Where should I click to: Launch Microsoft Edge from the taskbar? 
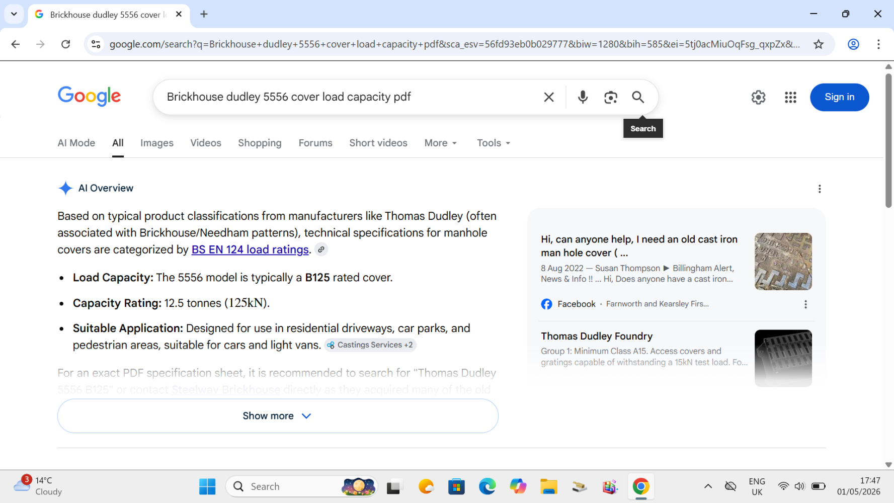coord(487,486)
